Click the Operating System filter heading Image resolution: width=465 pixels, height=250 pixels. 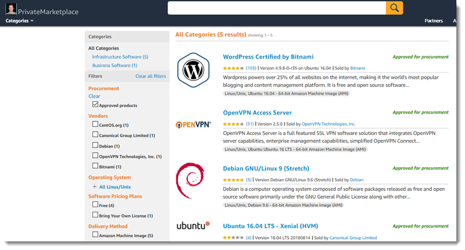click(110, 177)
